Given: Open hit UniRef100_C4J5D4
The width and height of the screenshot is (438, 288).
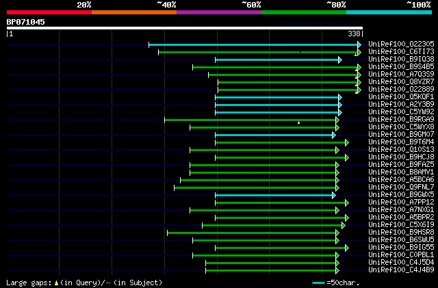Looking at the screenshot, I should point(401,263).
